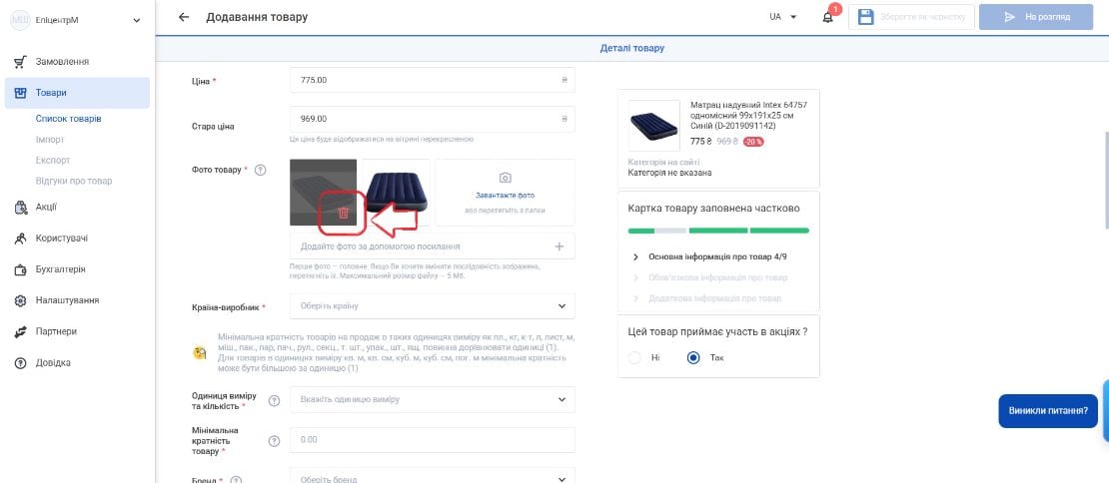Image resolution: width=1109 pixels, height=483 pixels.
Task: Select the Ні radio button for promotions
Action: pos(635,357)
